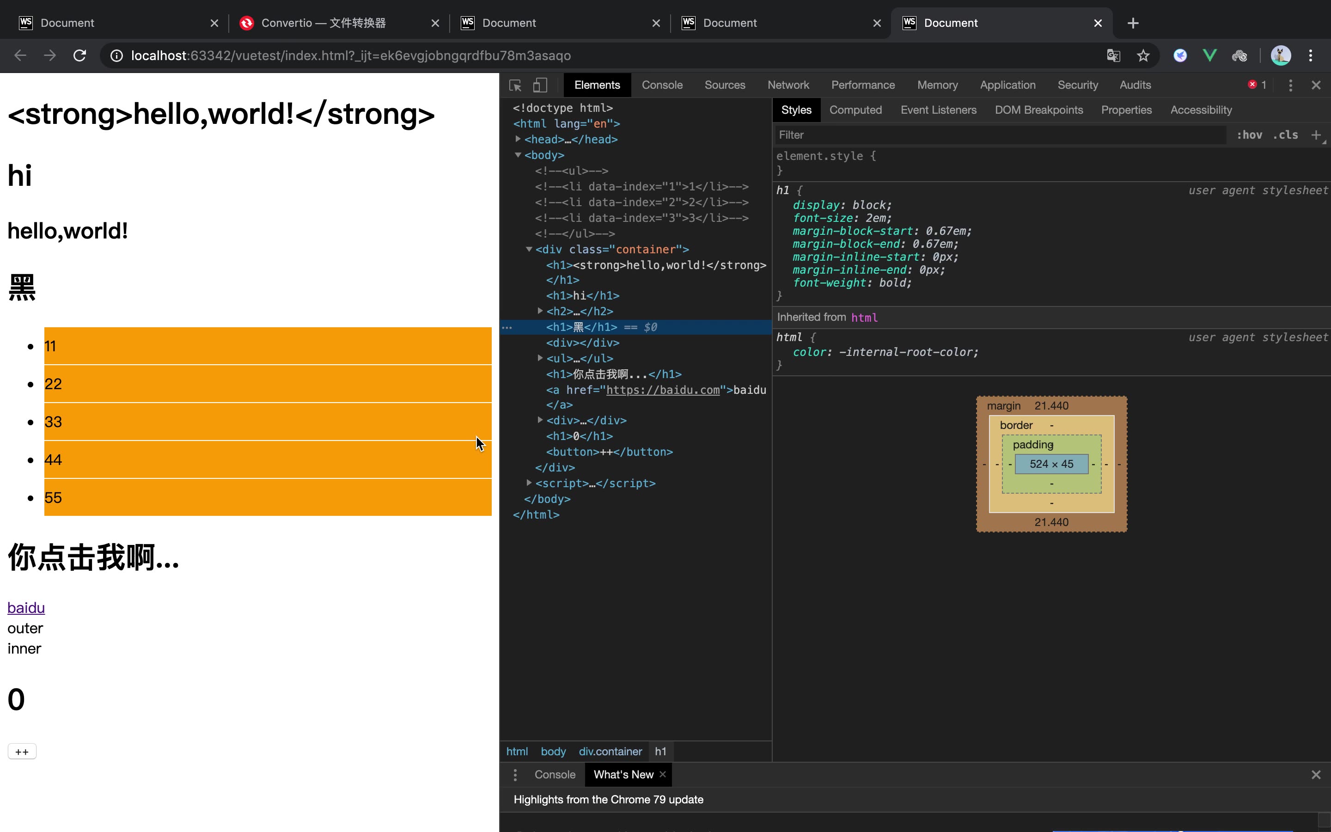
Task: Open the Security panel tab
Action: [1077, 86]
